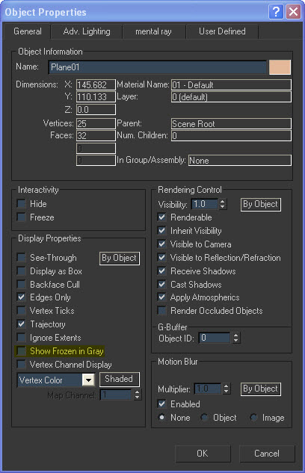Enable the Hide checkbox
Viewport: 305px width, 473px height.
21,203
